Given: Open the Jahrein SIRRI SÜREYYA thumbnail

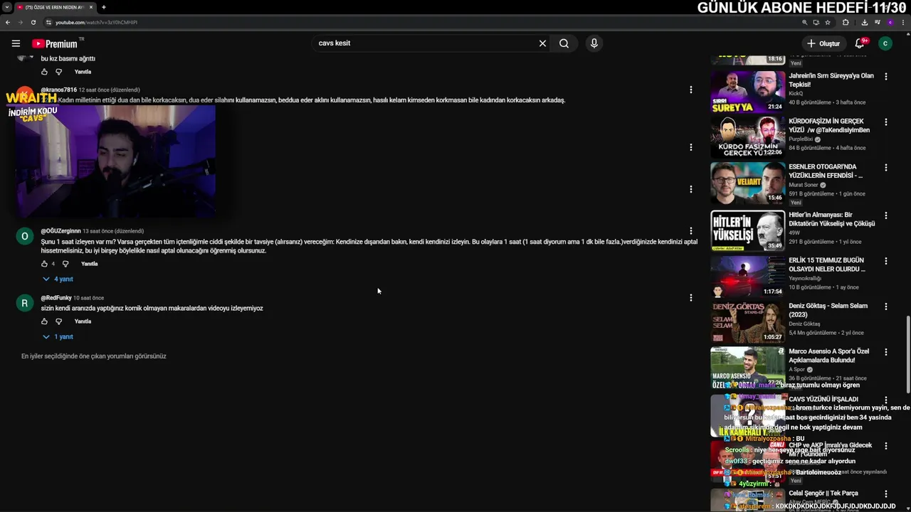Looking at the screenshot, I should tap(747, 91).
